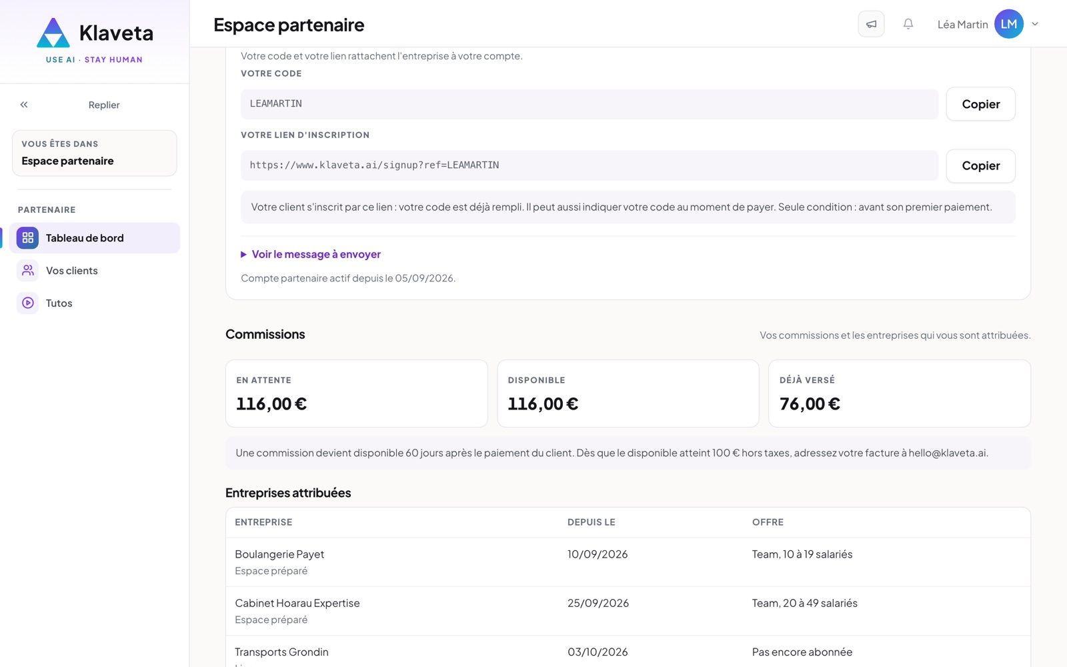Click the Tutos play icon

coord(28,303)
